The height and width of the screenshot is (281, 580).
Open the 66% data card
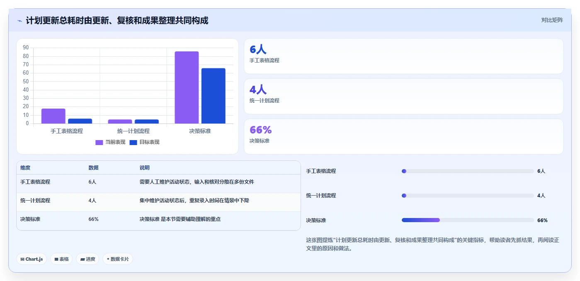point(404,137)
